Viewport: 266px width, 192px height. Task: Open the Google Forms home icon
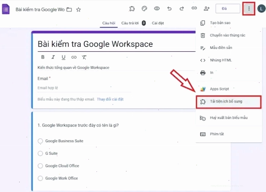coord(6,9)
